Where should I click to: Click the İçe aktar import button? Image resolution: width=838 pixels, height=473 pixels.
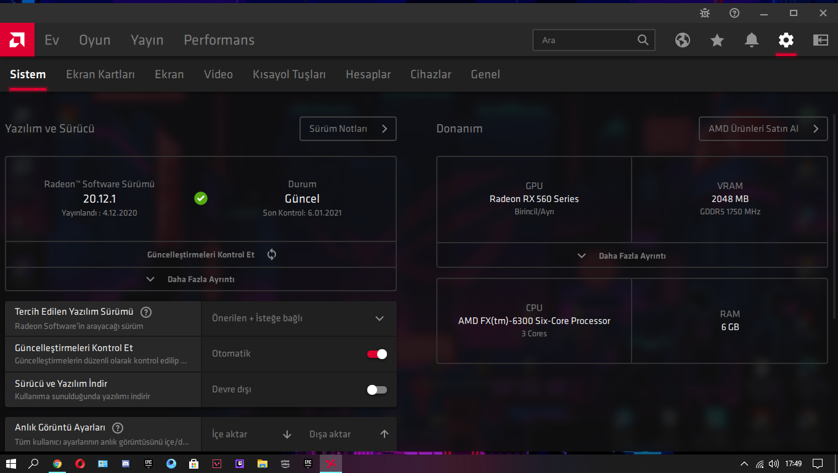pyautogui.click(x=251, y=434)
